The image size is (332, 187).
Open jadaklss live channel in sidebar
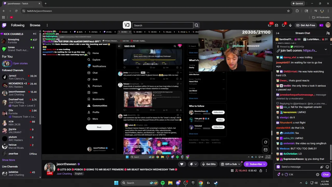coord(19,173)
